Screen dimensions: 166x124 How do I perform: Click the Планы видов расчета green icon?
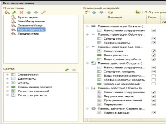tap(13, 87)
